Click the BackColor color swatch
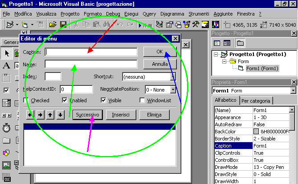Viewport: 298px width, 184px height. click(256, 131)
